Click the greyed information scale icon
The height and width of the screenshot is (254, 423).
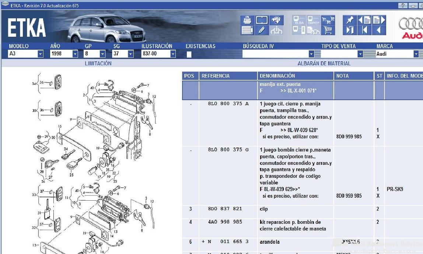click(x=276, y=30)
